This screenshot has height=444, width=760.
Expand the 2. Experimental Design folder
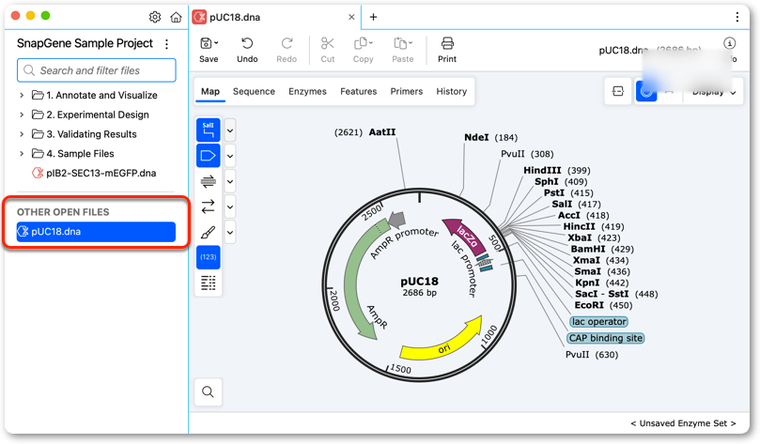pyautogui.click(x=22, y=115)
